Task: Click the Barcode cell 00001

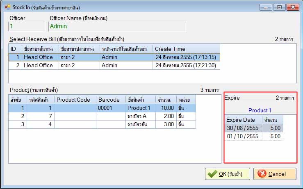Action: (111, 108)
